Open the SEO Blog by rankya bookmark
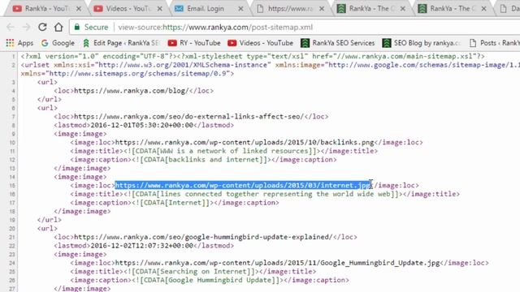520x292 pixels. 422,43
